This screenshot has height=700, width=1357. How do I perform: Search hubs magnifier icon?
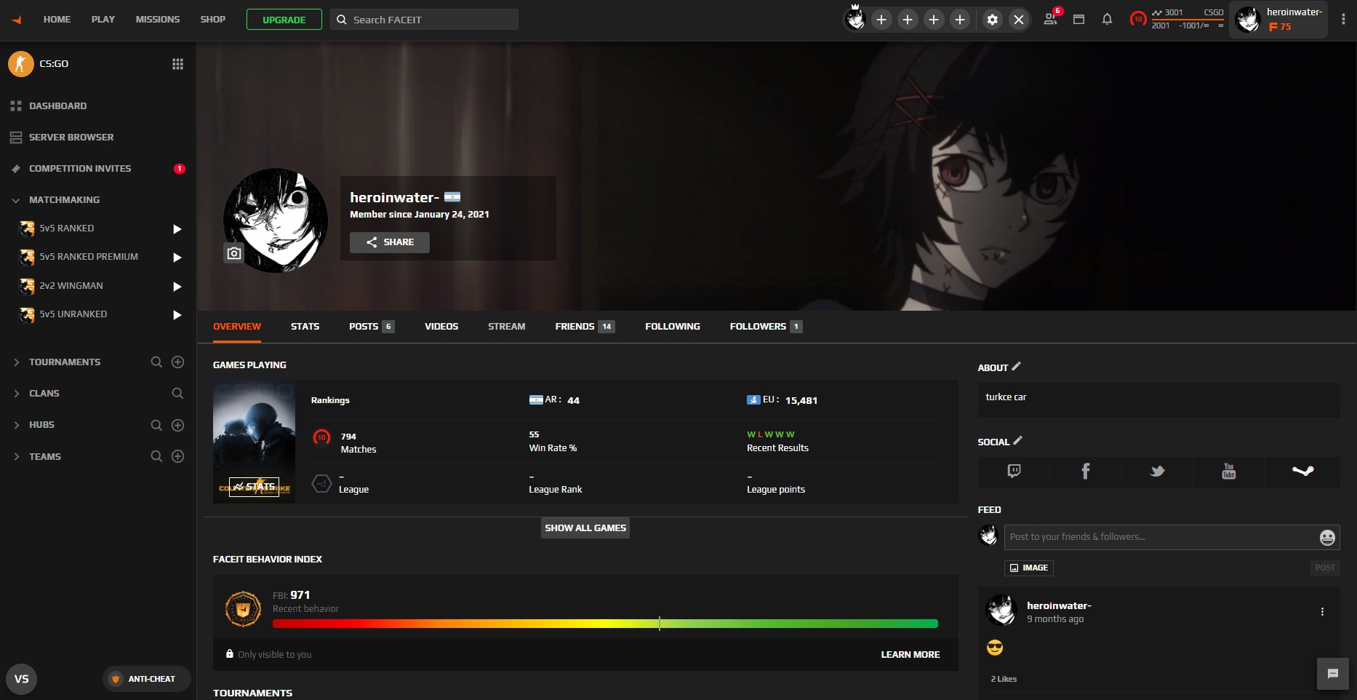tap(156, 425)
